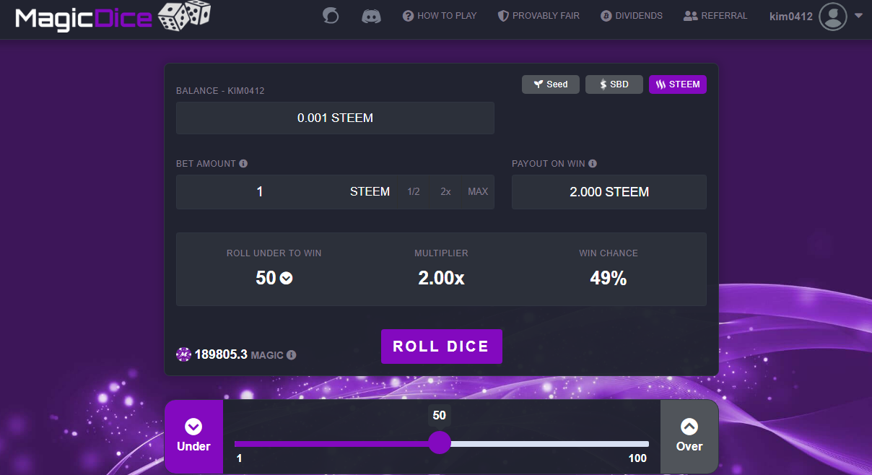Click the 49% win chance value
872x475 pixels.
click(609, 278)
